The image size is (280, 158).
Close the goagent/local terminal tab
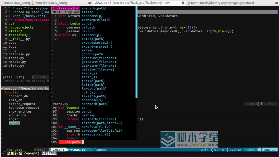(276, 3)
